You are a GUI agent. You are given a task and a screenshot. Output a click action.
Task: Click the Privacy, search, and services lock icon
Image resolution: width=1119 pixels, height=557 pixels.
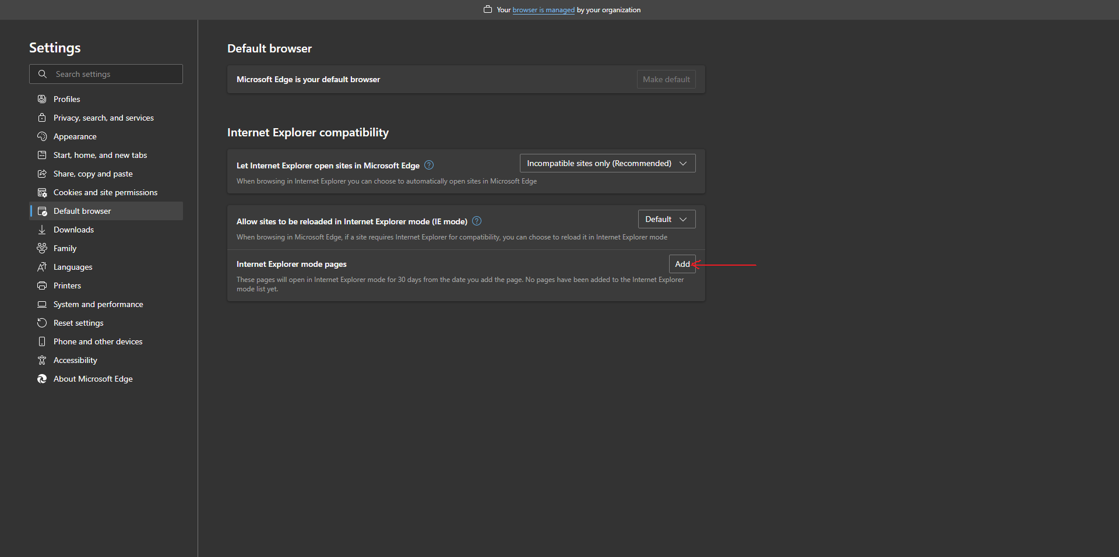click(x=42, y=118)
